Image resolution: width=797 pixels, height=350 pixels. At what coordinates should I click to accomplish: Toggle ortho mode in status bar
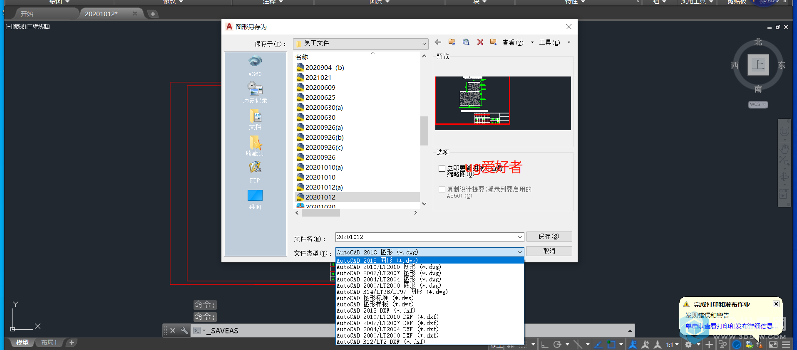(544, 344)
